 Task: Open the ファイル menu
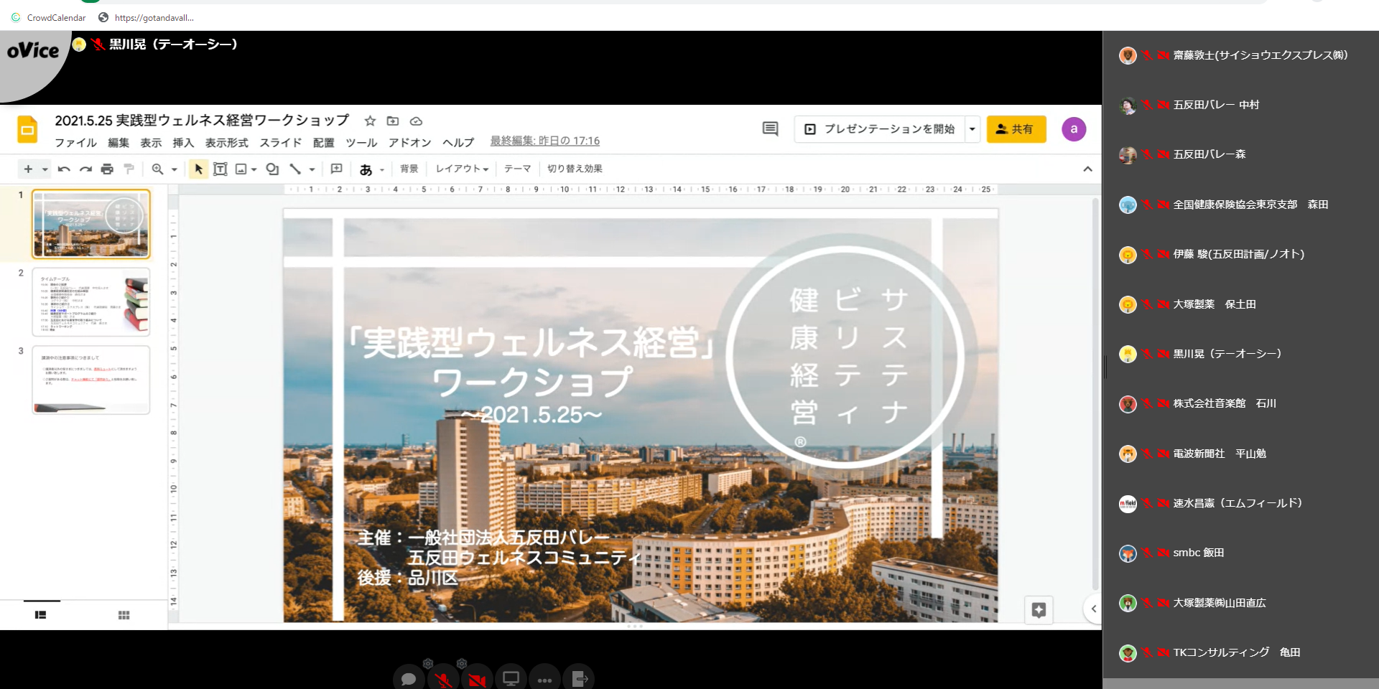pyautogui.click(x=75, y=143)
